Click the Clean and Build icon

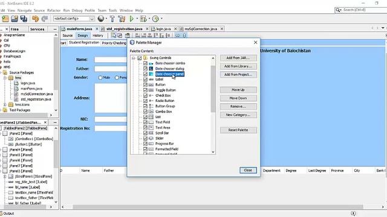tap(122, 19)
